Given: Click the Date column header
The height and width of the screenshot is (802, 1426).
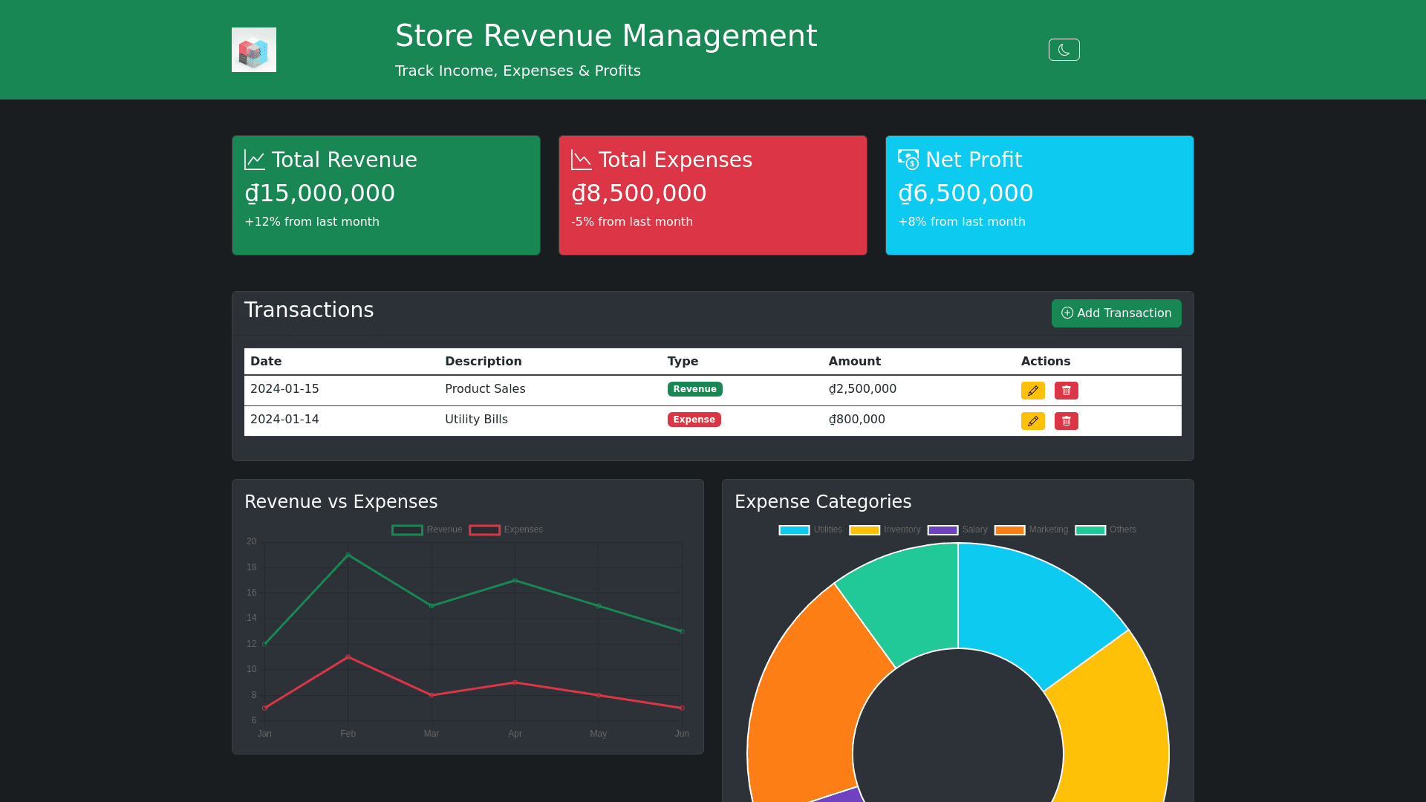Looking at the screenshot, I should coord(266,362).
